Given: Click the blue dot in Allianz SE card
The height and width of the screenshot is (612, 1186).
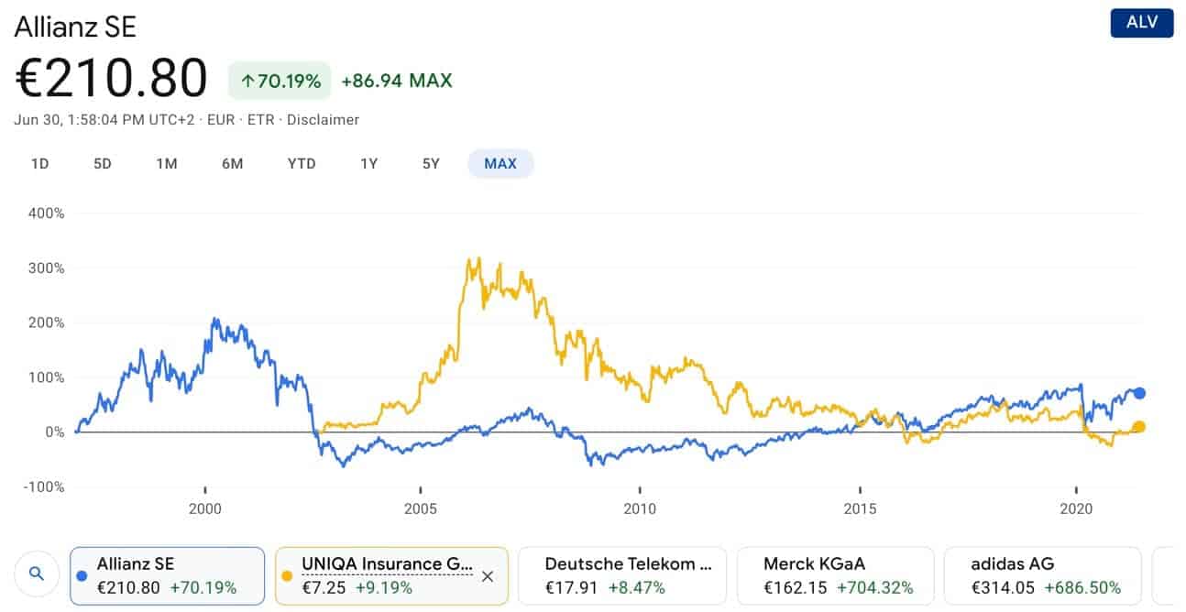Looking at the screenshot, I should coord(83,576).
